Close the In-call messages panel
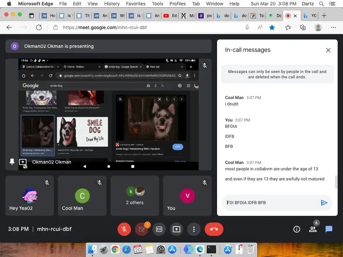Viewport: 343px width, 257px height. [328, 50]
